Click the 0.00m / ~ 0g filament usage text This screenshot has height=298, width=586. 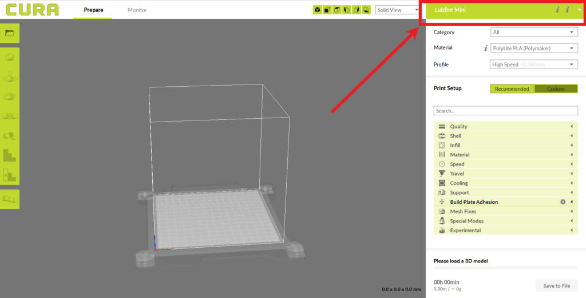coord(448,289)
